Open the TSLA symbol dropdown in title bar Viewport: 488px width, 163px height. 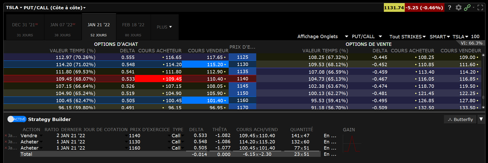(x=14, y=8)
